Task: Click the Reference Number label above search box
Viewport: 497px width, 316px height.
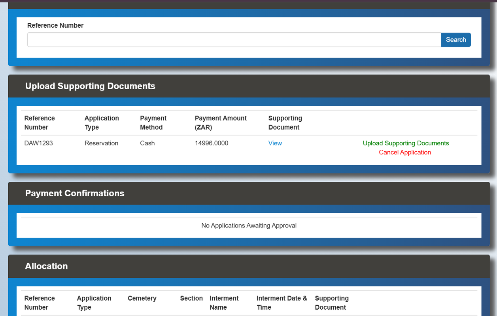Action: point(55,25)
